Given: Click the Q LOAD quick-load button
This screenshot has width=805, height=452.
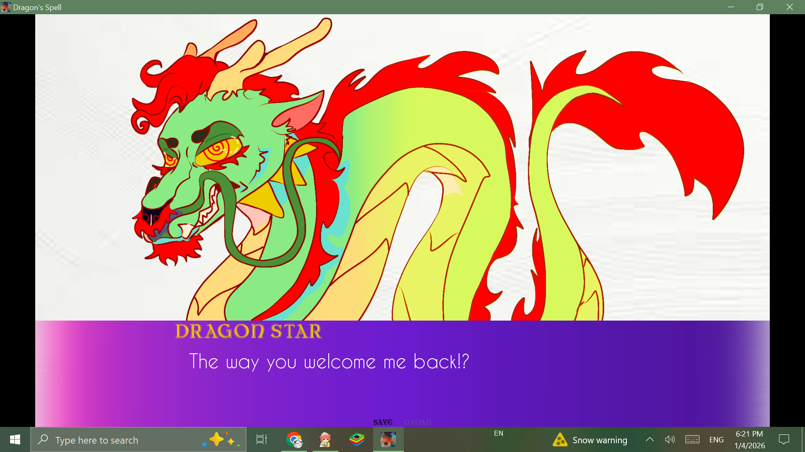Looking at the screenshot, I should click(x=418, y=422).
